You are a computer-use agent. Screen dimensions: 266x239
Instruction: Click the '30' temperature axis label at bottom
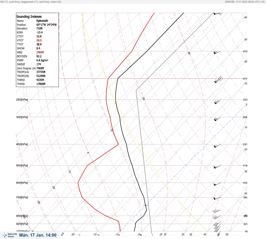click(x=183, y=234)
